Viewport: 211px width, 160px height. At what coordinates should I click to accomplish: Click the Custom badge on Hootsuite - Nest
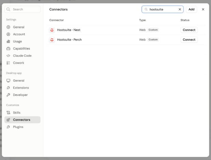[x=153, y=30]
